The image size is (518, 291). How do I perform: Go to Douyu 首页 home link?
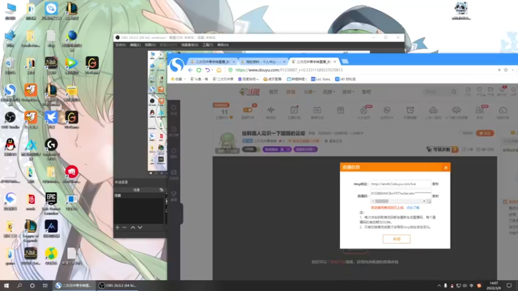tap(273, 92)
